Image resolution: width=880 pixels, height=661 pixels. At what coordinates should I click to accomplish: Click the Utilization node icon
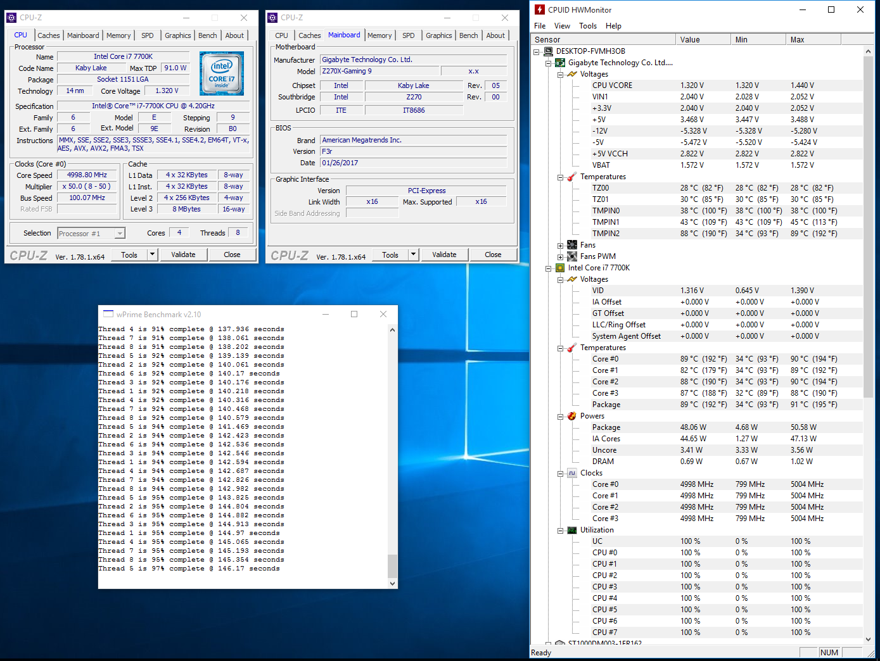coord(572,530)
